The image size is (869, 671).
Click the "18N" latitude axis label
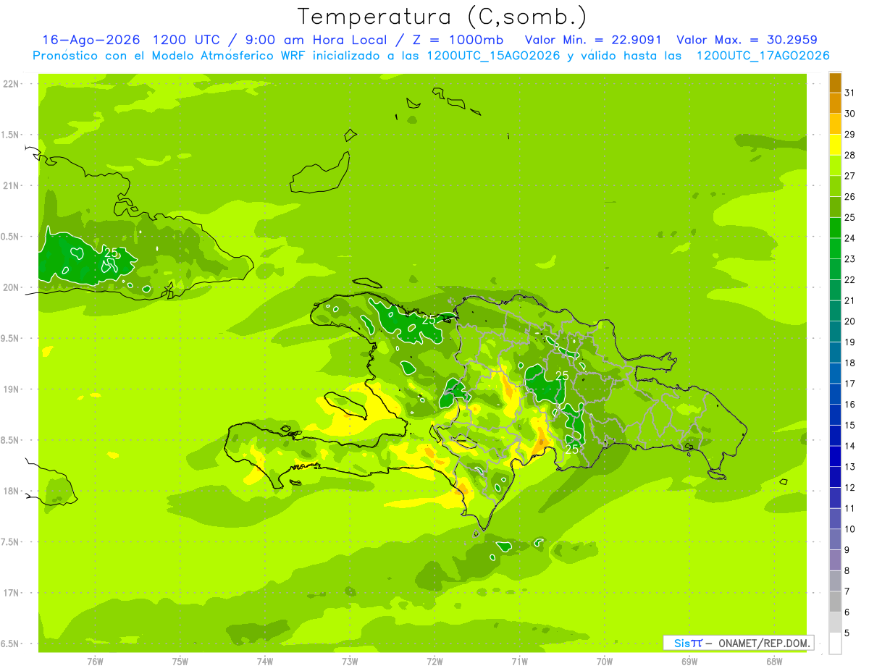[10, 491]
